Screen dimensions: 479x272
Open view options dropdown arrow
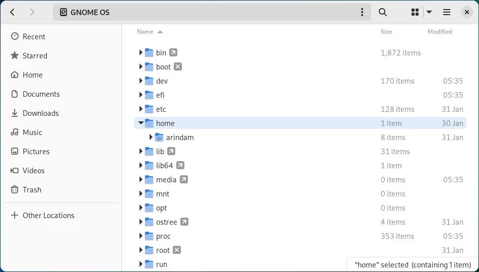pyautogui.click(x=429, y=12)
